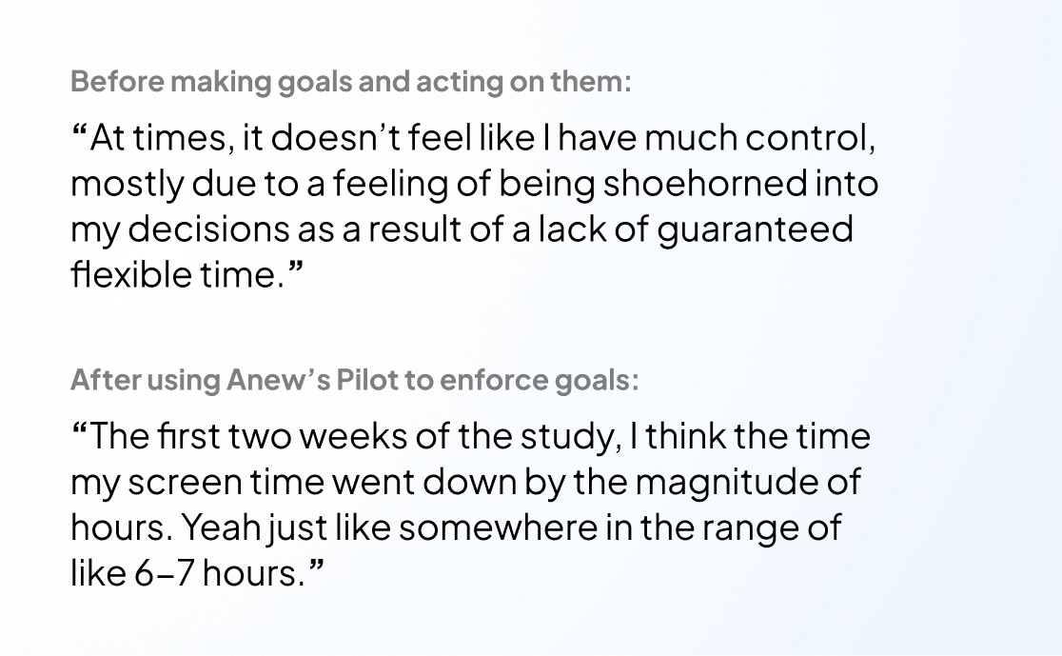Viewport: 1062px width, 656px height.
Task: Click the 'After using Anew's Pilot' heading
Action: pyautogui.click(x=354, y=381)
